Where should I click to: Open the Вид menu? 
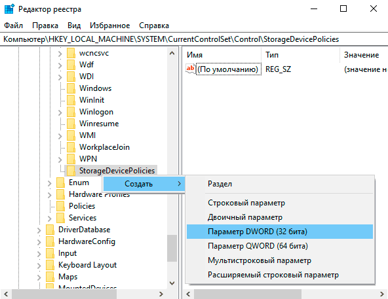pyautogui.click(x=74, y=26)
